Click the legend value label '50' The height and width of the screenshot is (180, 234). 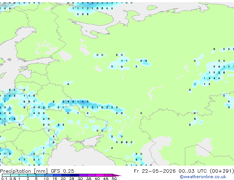coord(114,179)
